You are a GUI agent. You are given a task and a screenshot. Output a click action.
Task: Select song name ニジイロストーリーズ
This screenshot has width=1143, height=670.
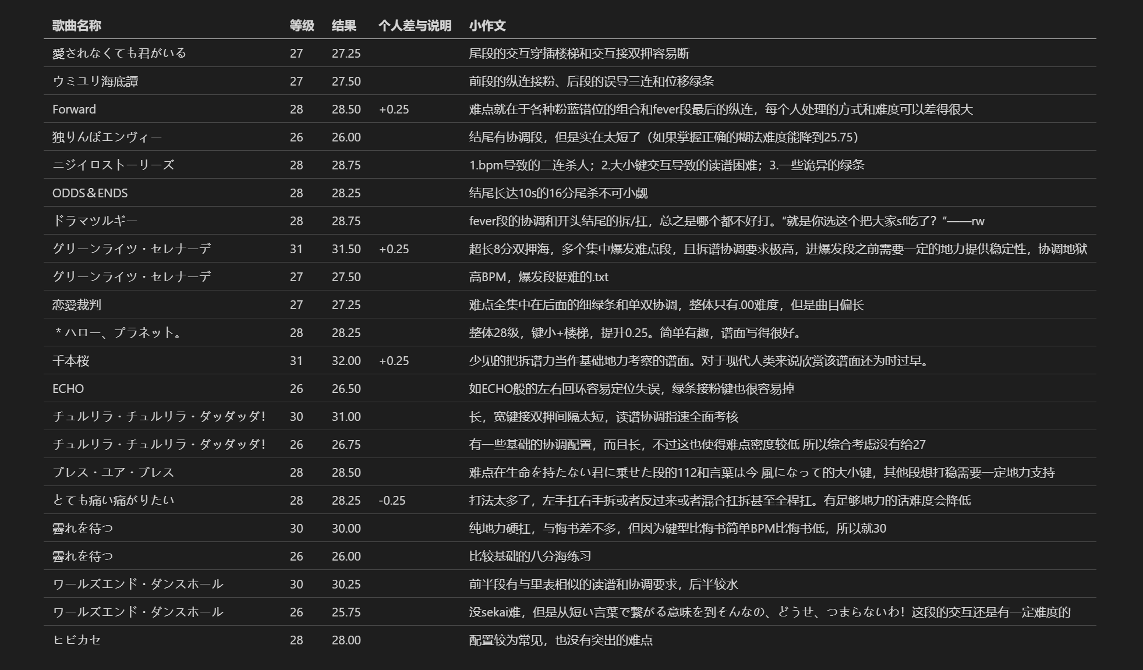click(114, 165)
